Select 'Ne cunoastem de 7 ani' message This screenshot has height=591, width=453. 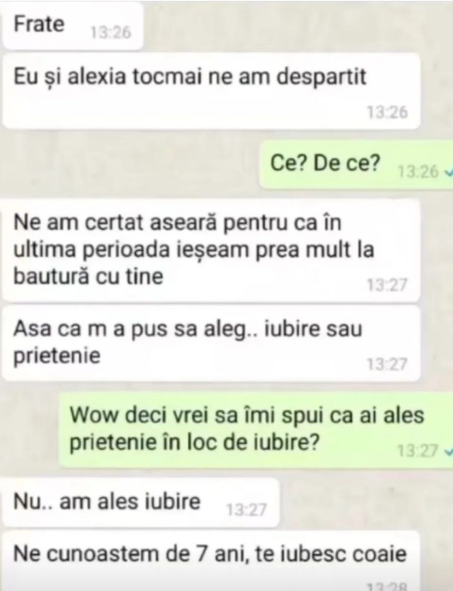pyautogui.click(x=211, y=561)
